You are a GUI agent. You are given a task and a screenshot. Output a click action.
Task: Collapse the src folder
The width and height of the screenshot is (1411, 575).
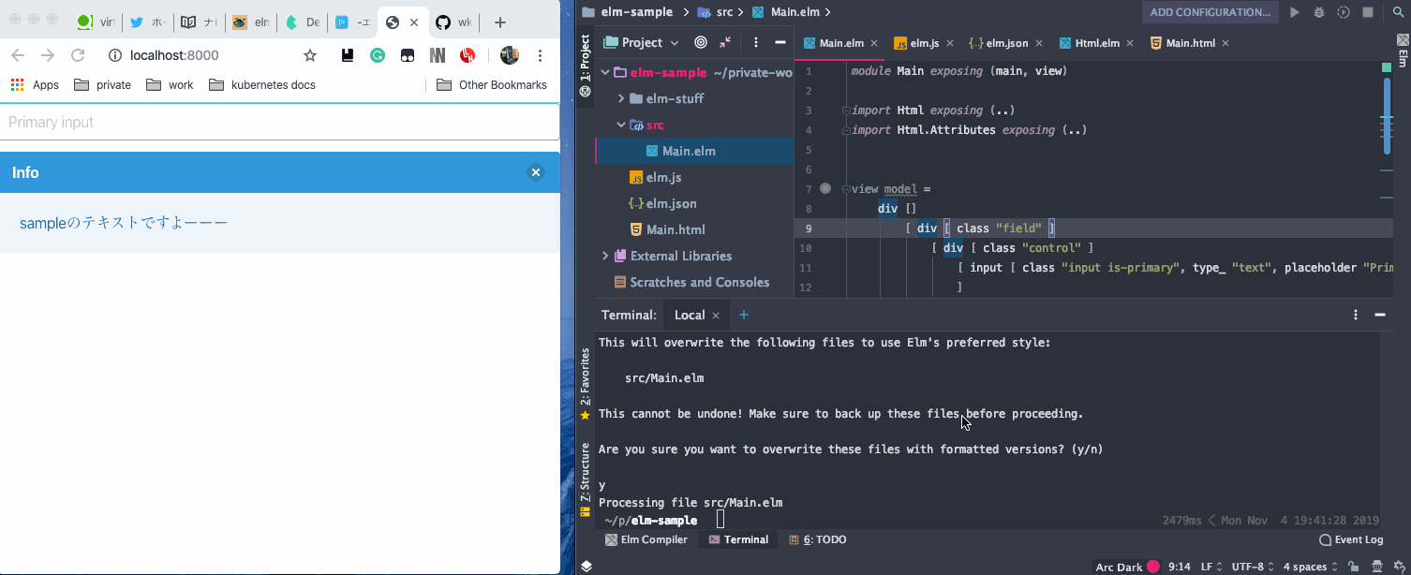[x=620, y=124]
